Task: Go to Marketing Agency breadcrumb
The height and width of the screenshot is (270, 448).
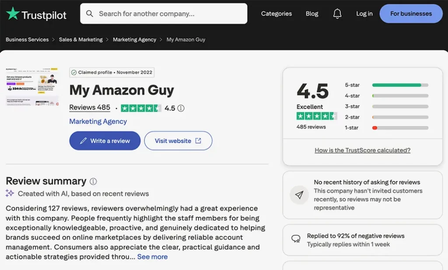Action: tap(134, 40)
